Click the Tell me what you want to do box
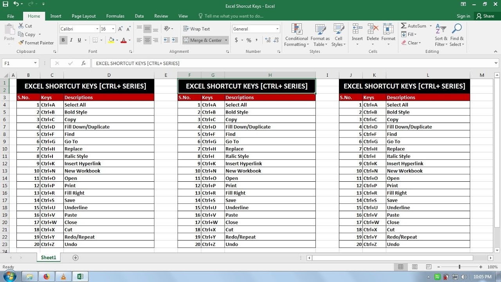501x282 pixels. [x=231, y=16]
